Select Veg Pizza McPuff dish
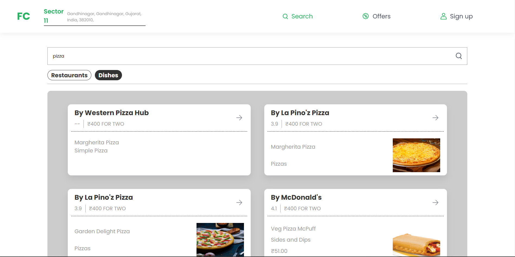Image resolution: width=515 pixels, height=257 pixels. (x=293, y=229)
